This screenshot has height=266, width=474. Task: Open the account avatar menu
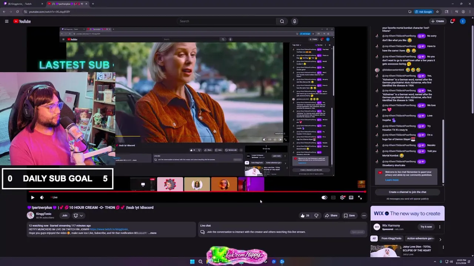tap(463, 21)
